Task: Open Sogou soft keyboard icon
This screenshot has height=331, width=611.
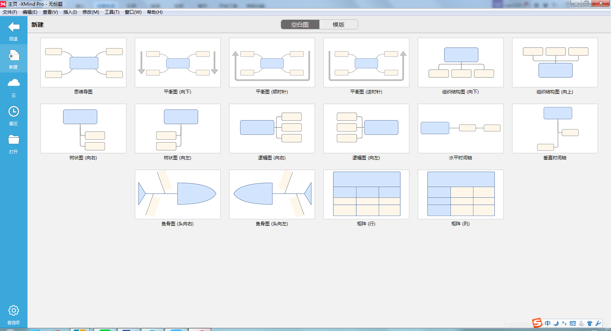Action: point(573,323)
